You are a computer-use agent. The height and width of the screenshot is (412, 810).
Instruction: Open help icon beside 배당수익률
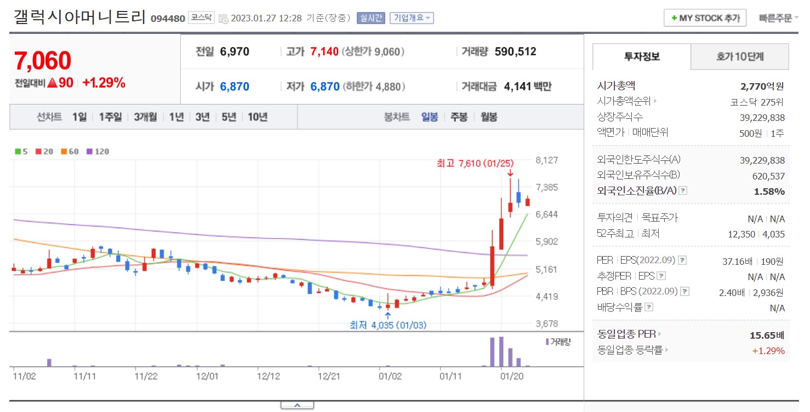(x=649, y=307)
